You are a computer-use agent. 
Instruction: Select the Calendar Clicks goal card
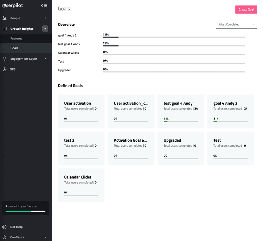tap(81, 185)
